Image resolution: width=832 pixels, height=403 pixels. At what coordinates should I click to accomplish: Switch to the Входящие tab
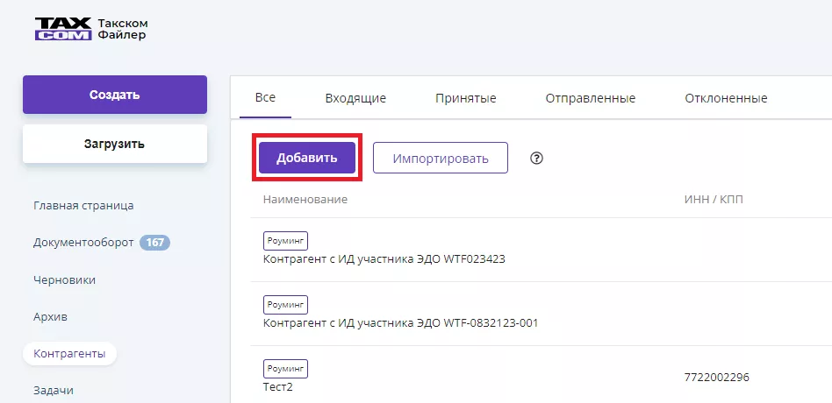(355, 98)
